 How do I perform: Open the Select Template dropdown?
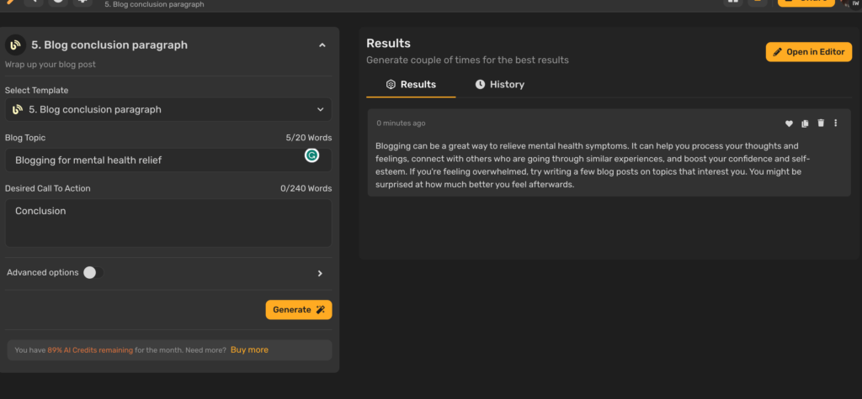(x=168, y=109)
